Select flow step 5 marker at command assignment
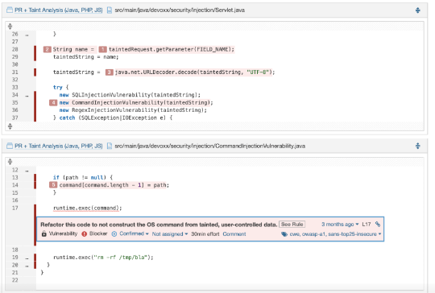 53,185
